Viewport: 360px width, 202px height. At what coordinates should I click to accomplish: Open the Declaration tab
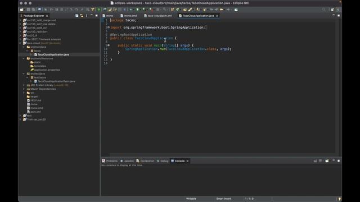click(145, 161)
